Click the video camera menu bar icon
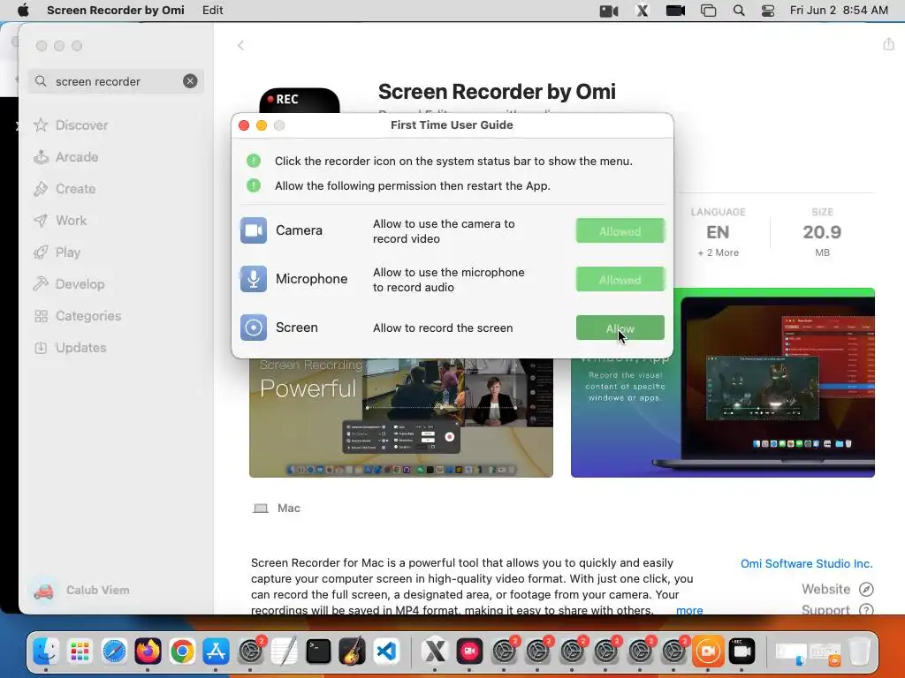905x678 pixels. pyautogui.click(x=609, y=11)
